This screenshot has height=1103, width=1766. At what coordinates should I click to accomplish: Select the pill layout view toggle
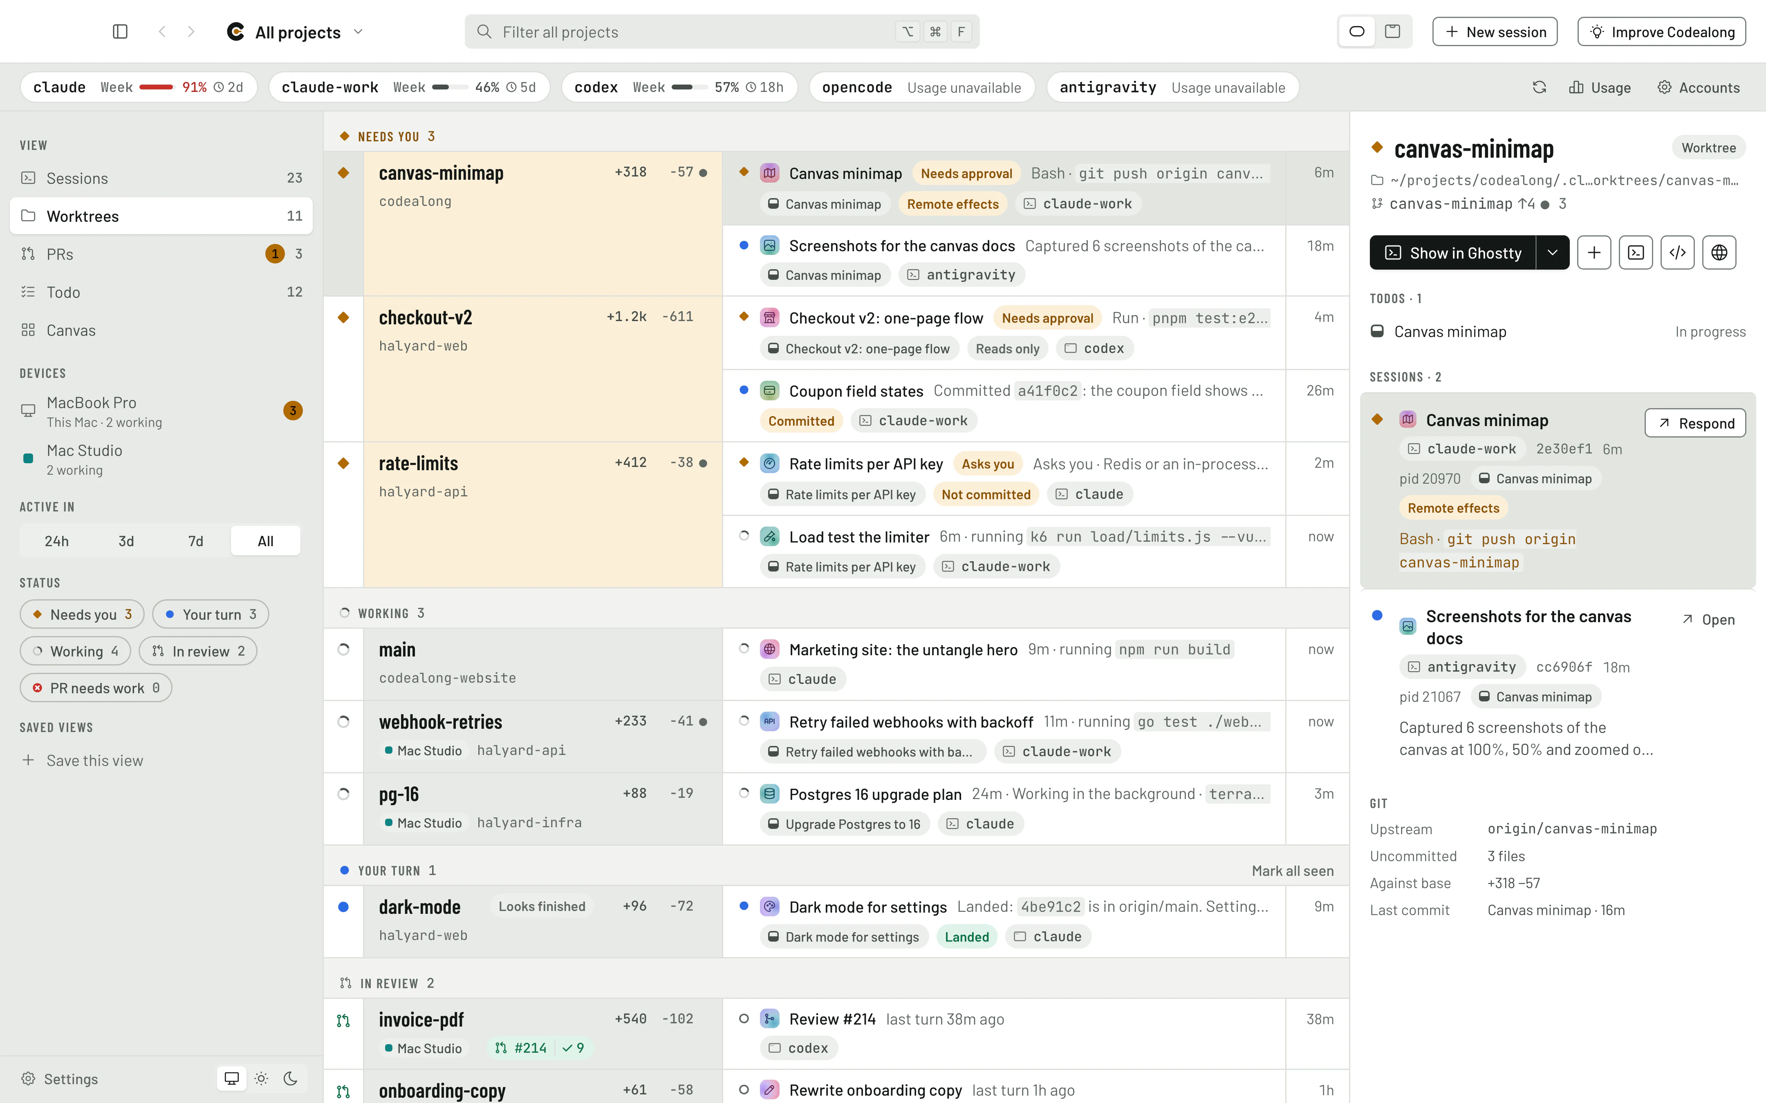[x=1357, y=31]
